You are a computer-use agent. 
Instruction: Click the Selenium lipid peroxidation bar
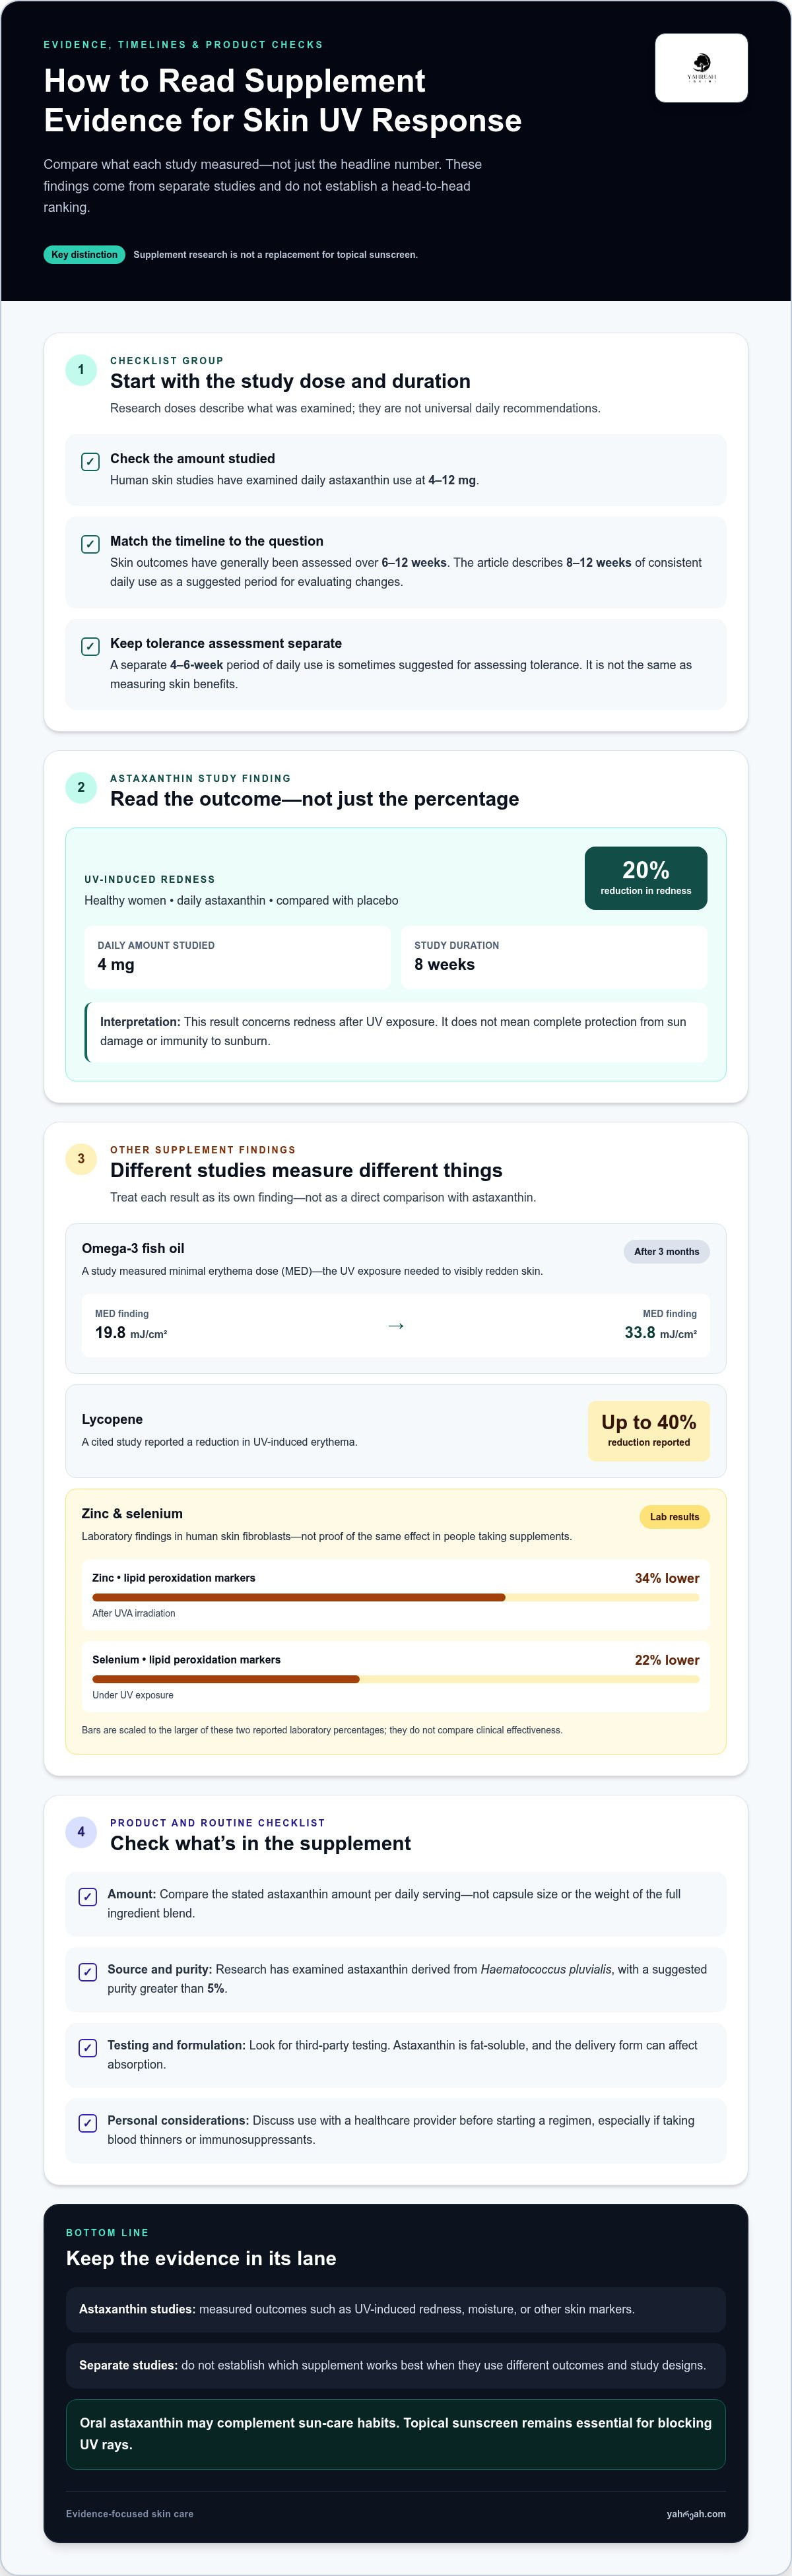(396, 1680)
